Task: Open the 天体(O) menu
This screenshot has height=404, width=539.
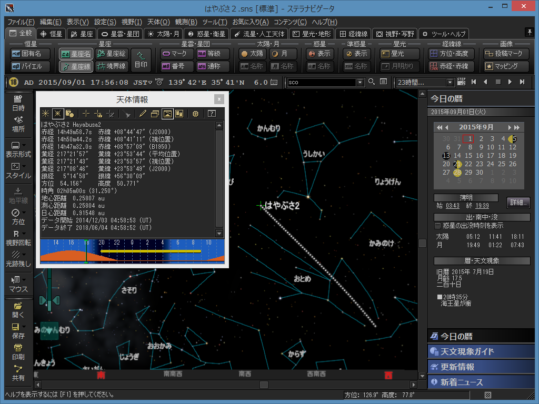Action: (158, 22)
